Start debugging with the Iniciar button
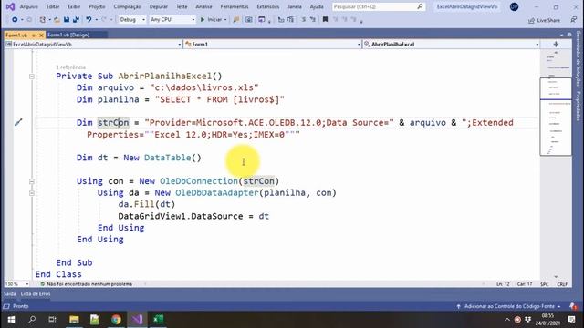This screenshot has width=584, height=328. click(211, 19)
